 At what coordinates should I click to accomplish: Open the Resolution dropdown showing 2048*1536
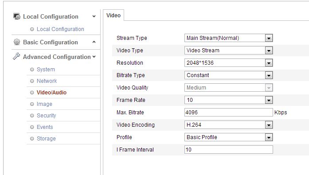click(229, 62)
